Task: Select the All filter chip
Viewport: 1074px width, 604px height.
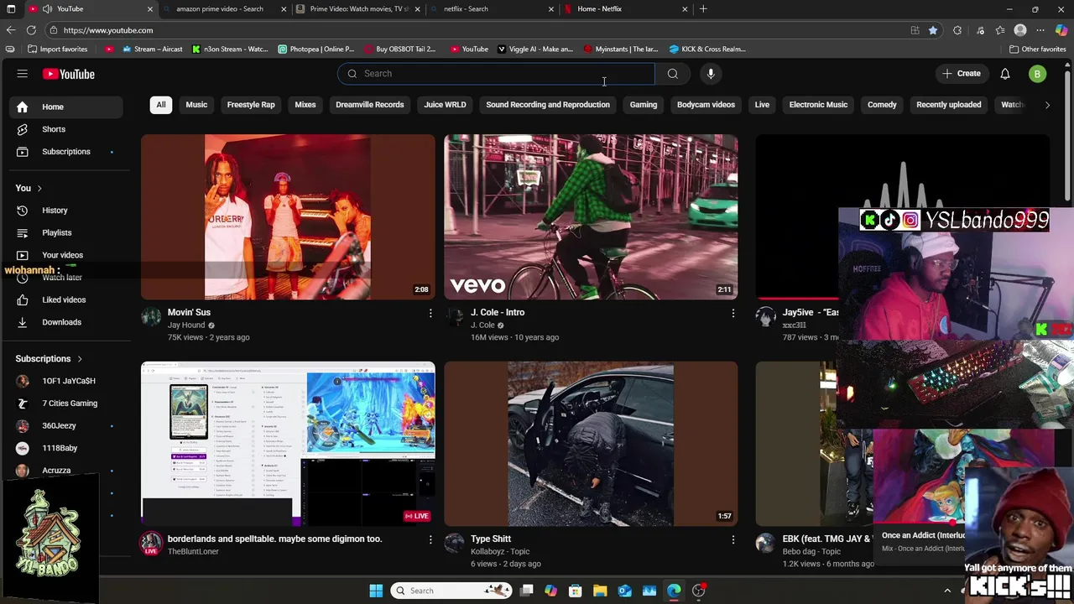Action: coord(161,105)
